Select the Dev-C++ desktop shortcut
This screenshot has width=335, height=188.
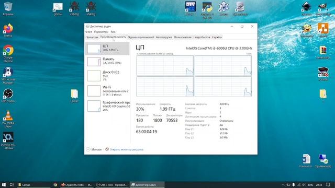pos(191,8)
